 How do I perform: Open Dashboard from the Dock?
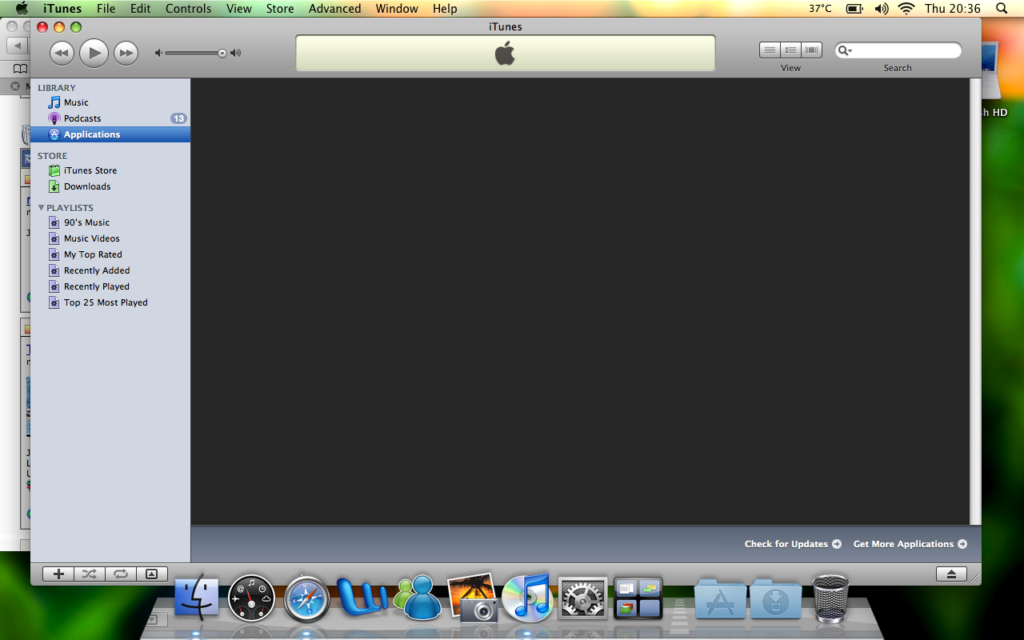click(251, 598)
